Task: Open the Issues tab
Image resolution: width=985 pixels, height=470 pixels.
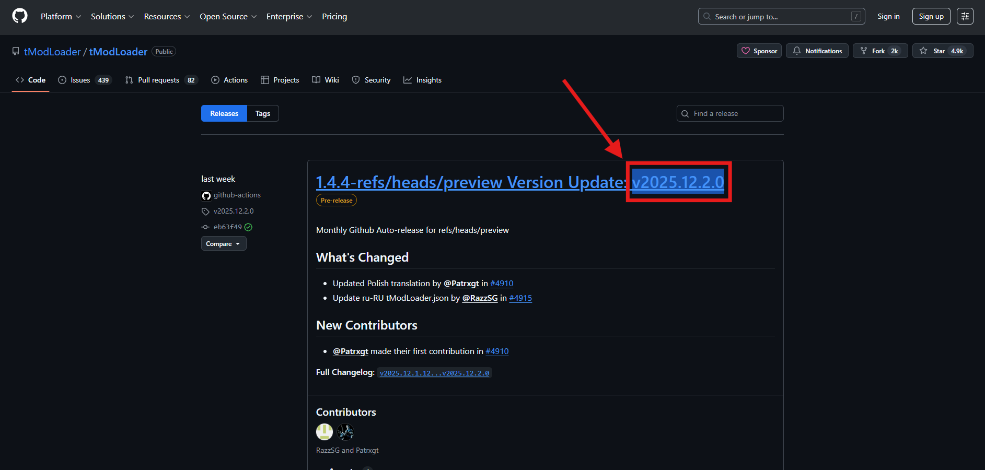Action: click(x=85, y=80)
